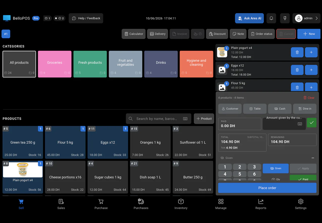Click the Plain yogurt x4 cart thumbnail
Screen dimensions: 322x223
[222, 52]
